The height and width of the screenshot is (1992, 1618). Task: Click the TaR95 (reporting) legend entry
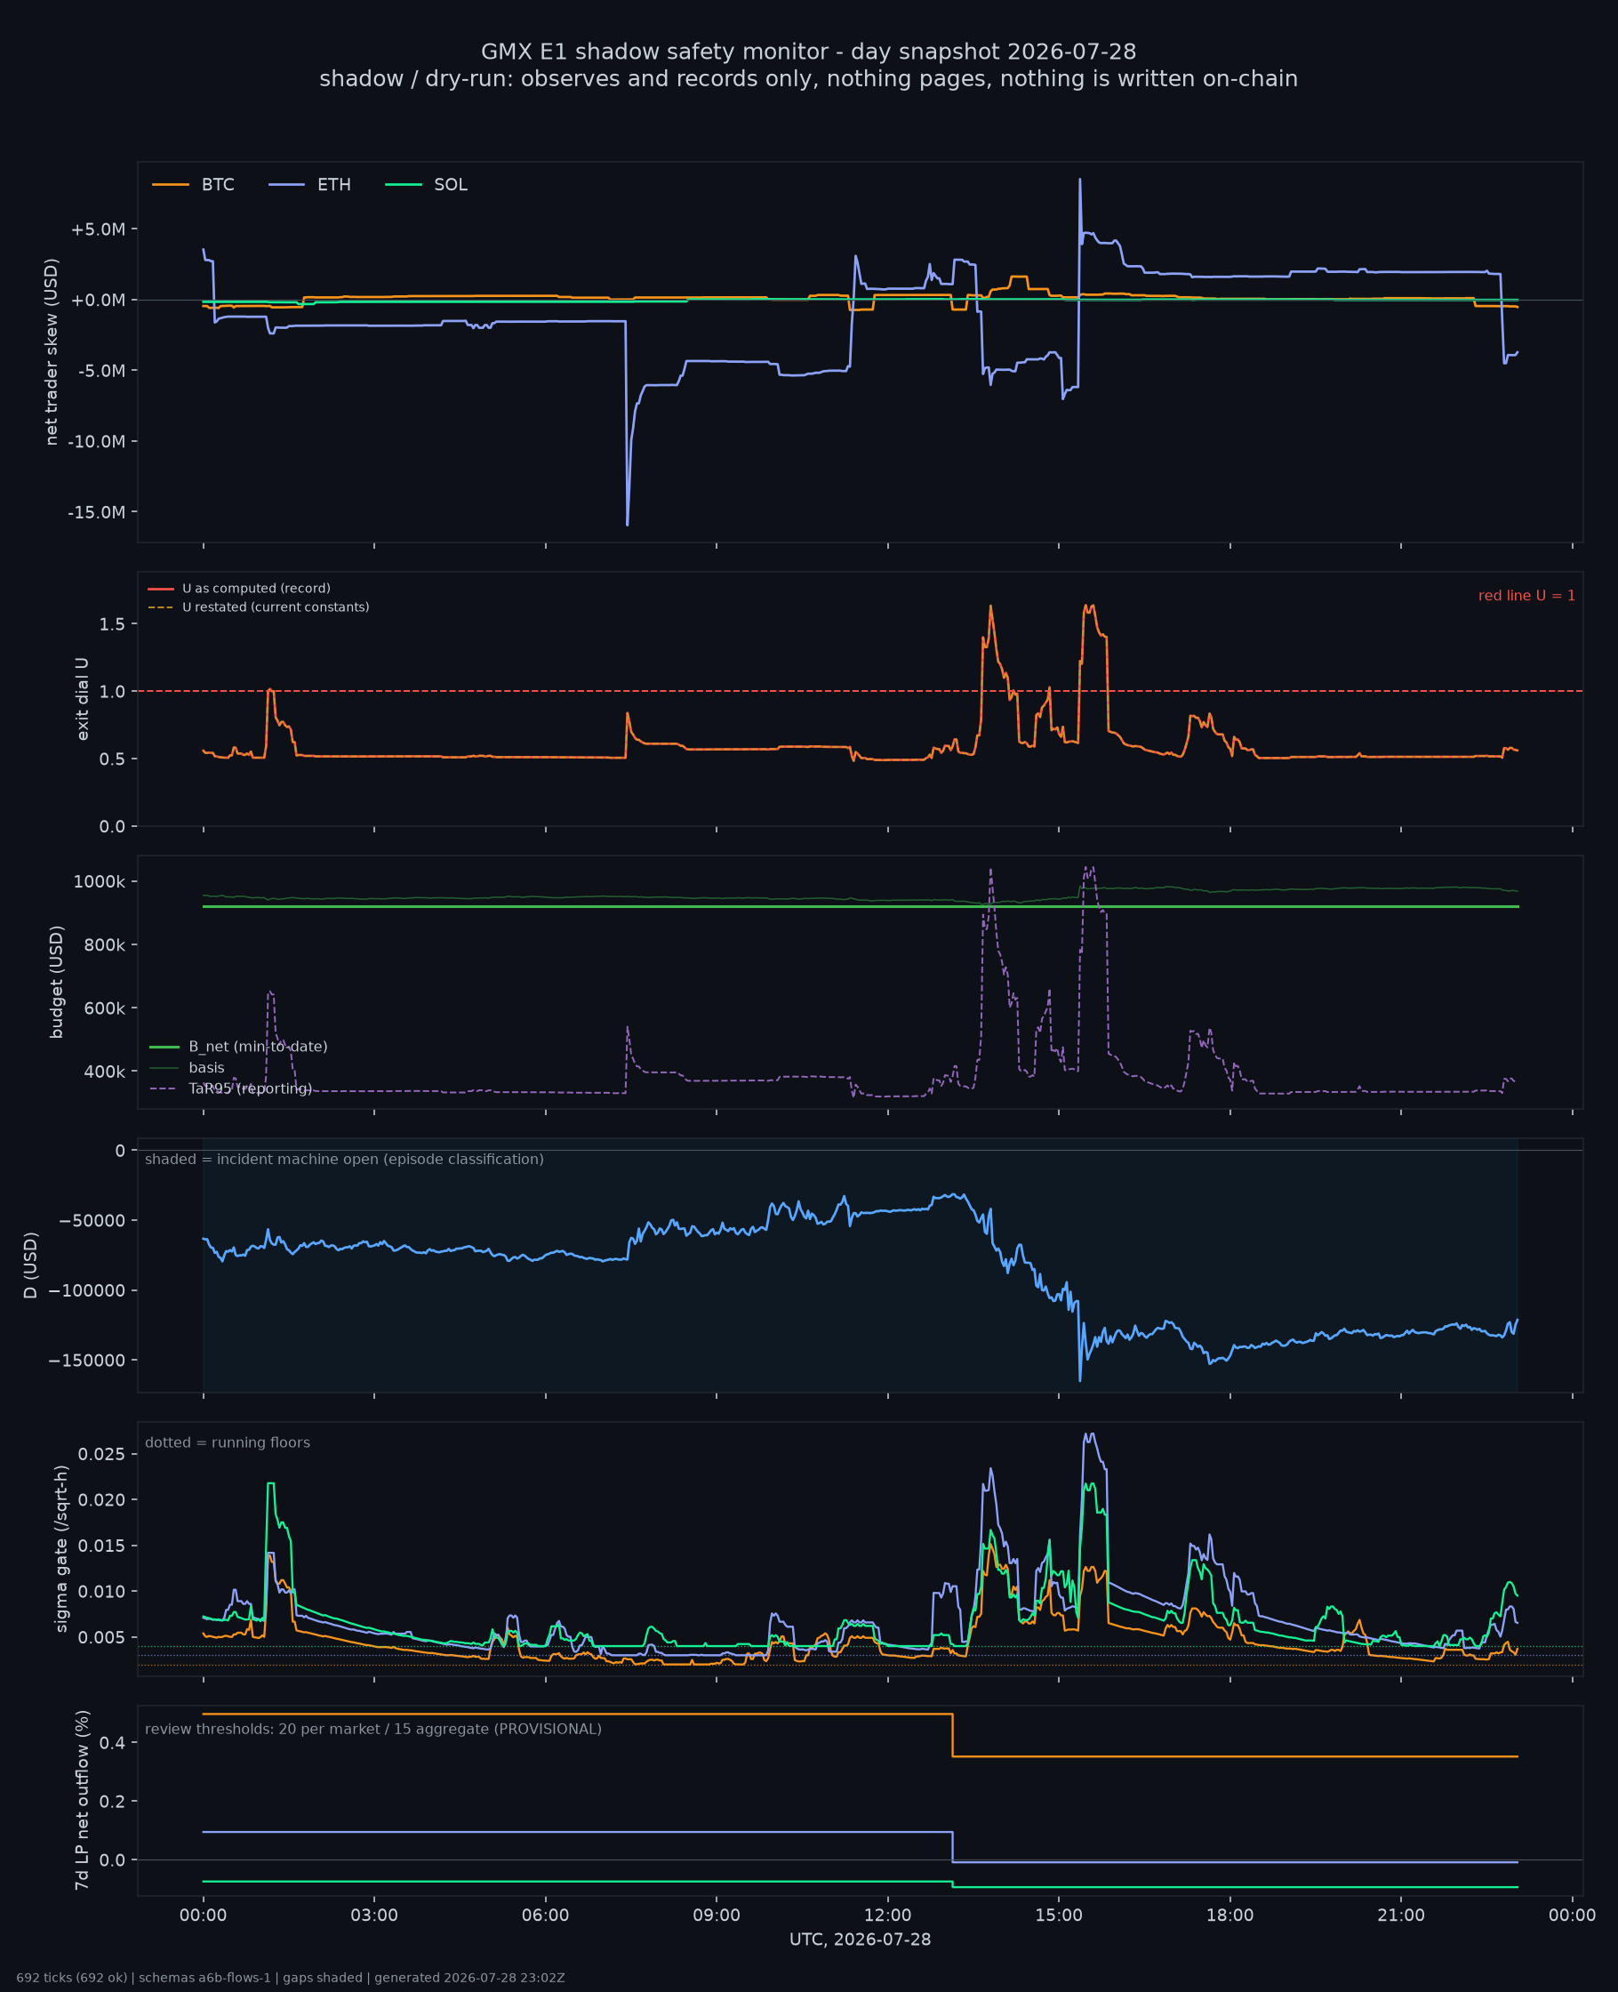(x=231, y=1088)
